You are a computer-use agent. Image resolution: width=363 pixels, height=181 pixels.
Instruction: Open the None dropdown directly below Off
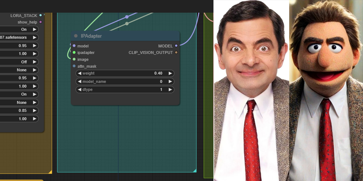coord(19,70)
